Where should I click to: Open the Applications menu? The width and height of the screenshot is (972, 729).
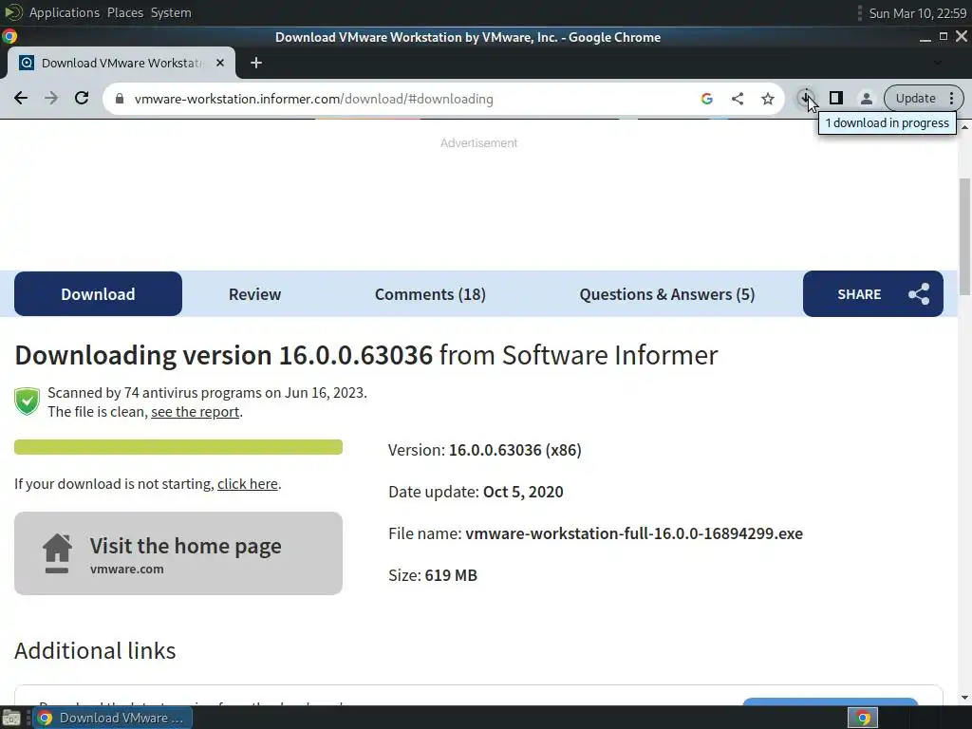click(x=64, y=12)
